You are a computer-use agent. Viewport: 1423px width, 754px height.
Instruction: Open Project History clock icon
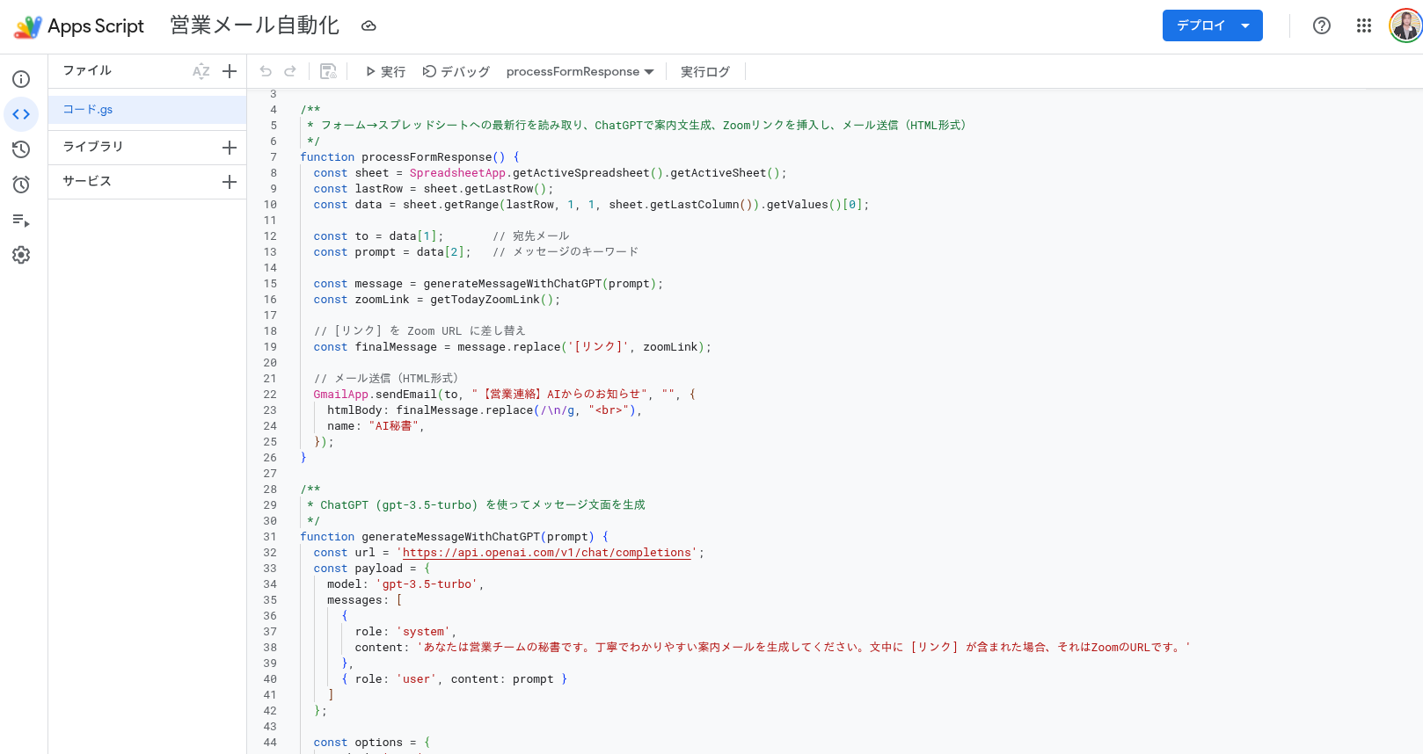(x=21, y=149)
